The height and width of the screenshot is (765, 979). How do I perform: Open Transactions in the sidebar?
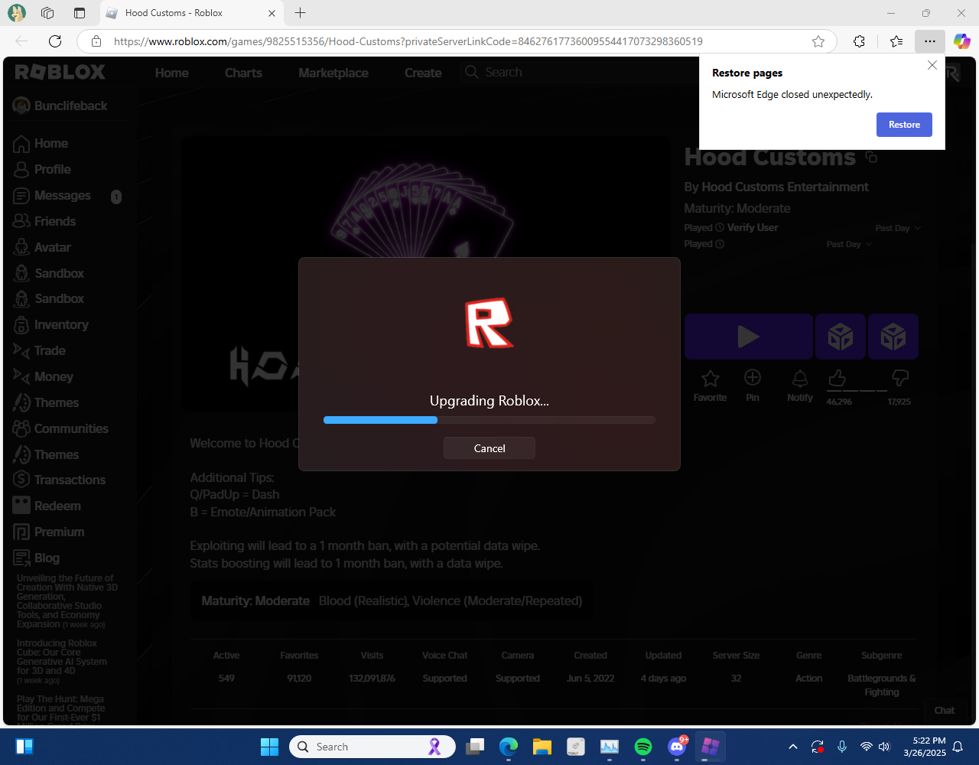(x=59, y=480)
